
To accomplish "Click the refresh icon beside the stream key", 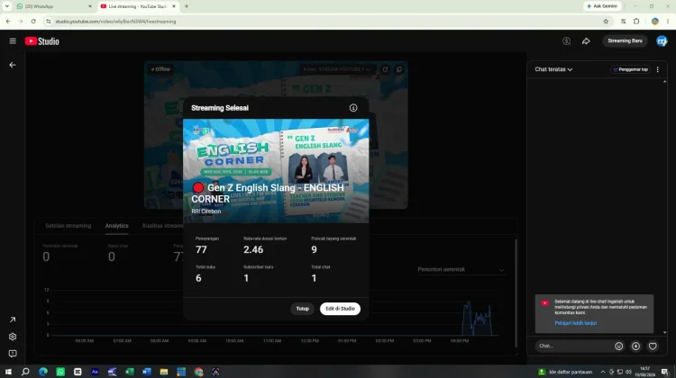I will pyautogui.click(x=385, y=69).
